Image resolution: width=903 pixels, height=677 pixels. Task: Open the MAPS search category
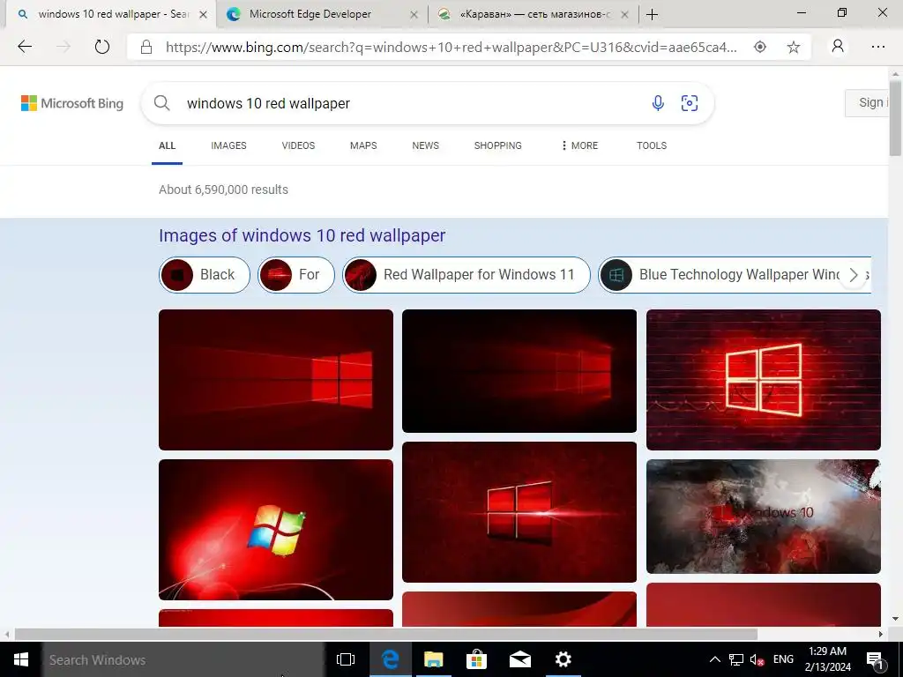tap(363, 145)
